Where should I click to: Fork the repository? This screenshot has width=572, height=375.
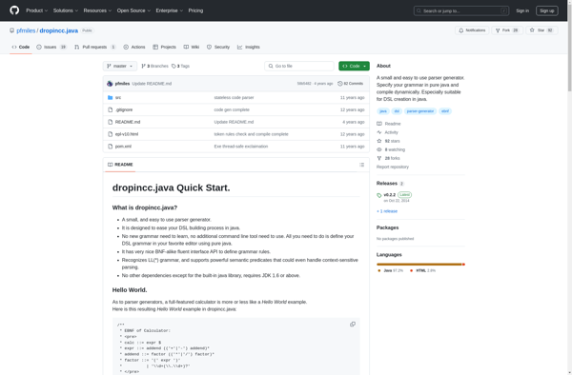pyautogui.click(x=507, y=30)
